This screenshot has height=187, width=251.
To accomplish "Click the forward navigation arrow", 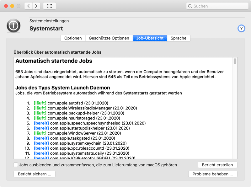I will 36,6.
